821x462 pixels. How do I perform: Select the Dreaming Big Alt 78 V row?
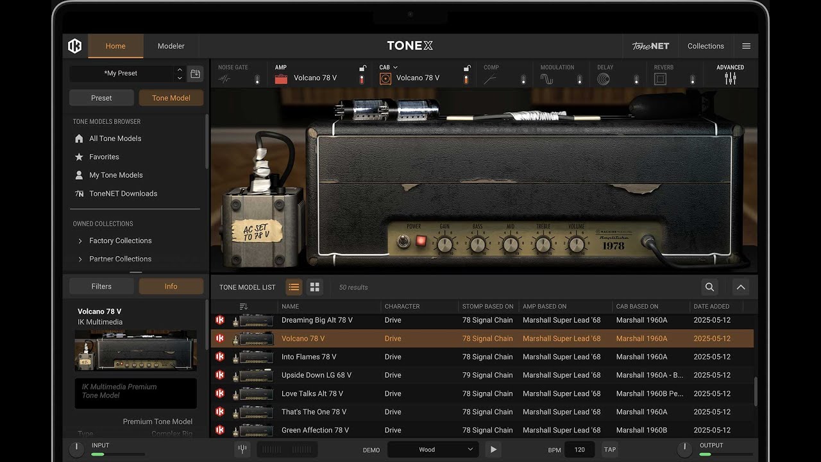tap(482, 320)
